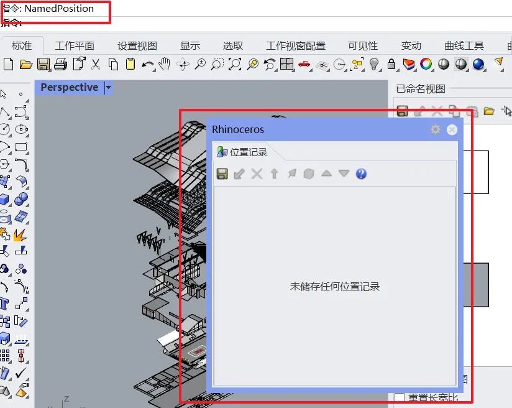512x408 pixels.
Task: Switch to the 标准 tab
Action: pos(22,45)
